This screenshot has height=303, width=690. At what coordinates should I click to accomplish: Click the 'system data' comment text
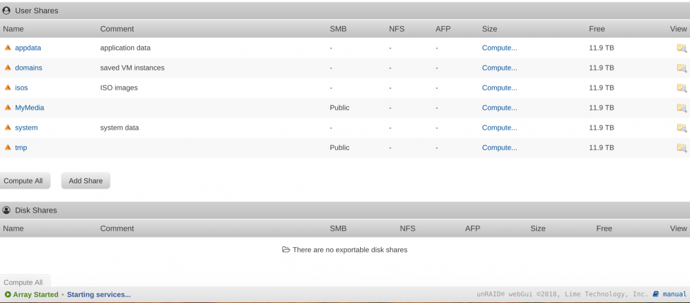tap(119, 128)
